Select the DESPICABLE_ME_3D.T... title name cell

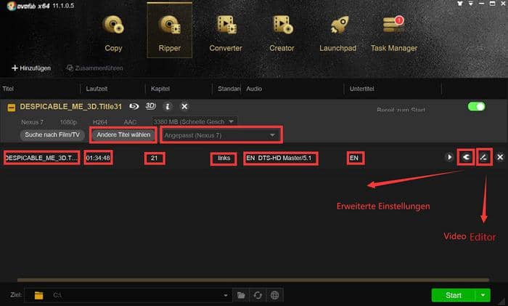tap(42, 158)
